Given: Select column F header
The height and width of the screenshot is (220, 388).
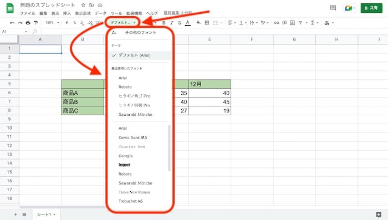Looking at the screenshot, I should click(x=252, y=39).
